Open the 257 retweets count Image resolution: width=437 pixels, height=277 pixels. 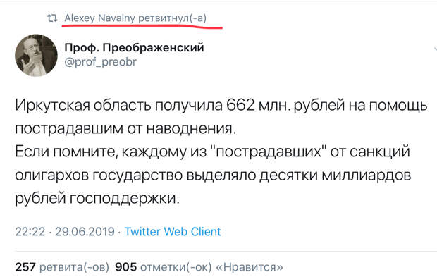(x=25, y=267)
